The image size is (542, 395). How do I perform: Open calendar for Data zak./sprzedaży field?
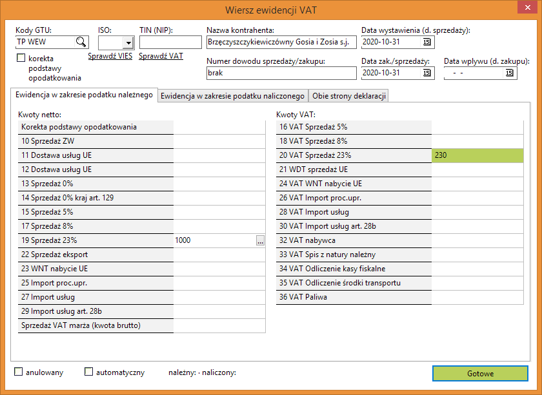tap(427, 73)
